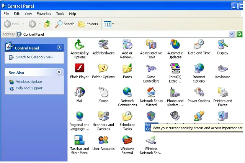Image resolution: width=245 pixels, height=163 pixels.
Task: Open the File menu
Action: click(6, 14)
